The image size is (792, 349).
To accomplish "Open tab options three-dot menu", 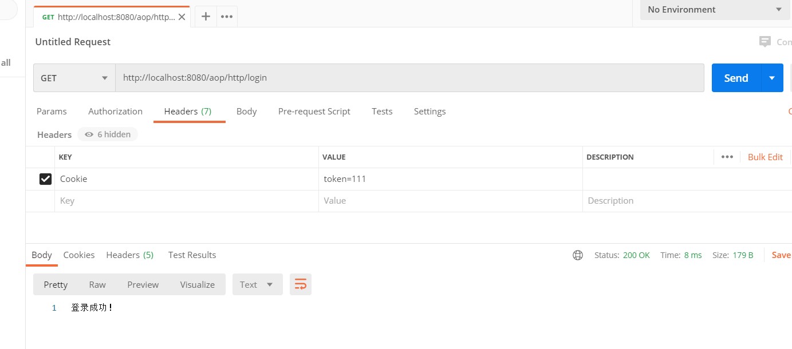I will point(227,17).
